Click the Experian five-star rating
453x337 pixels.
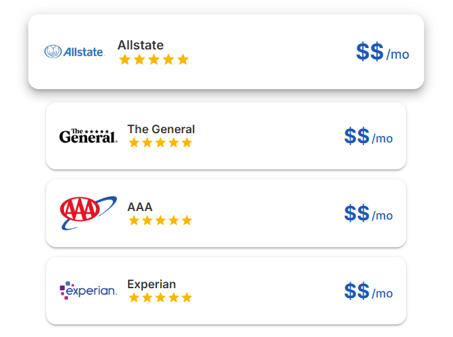[x=160, y=297]
